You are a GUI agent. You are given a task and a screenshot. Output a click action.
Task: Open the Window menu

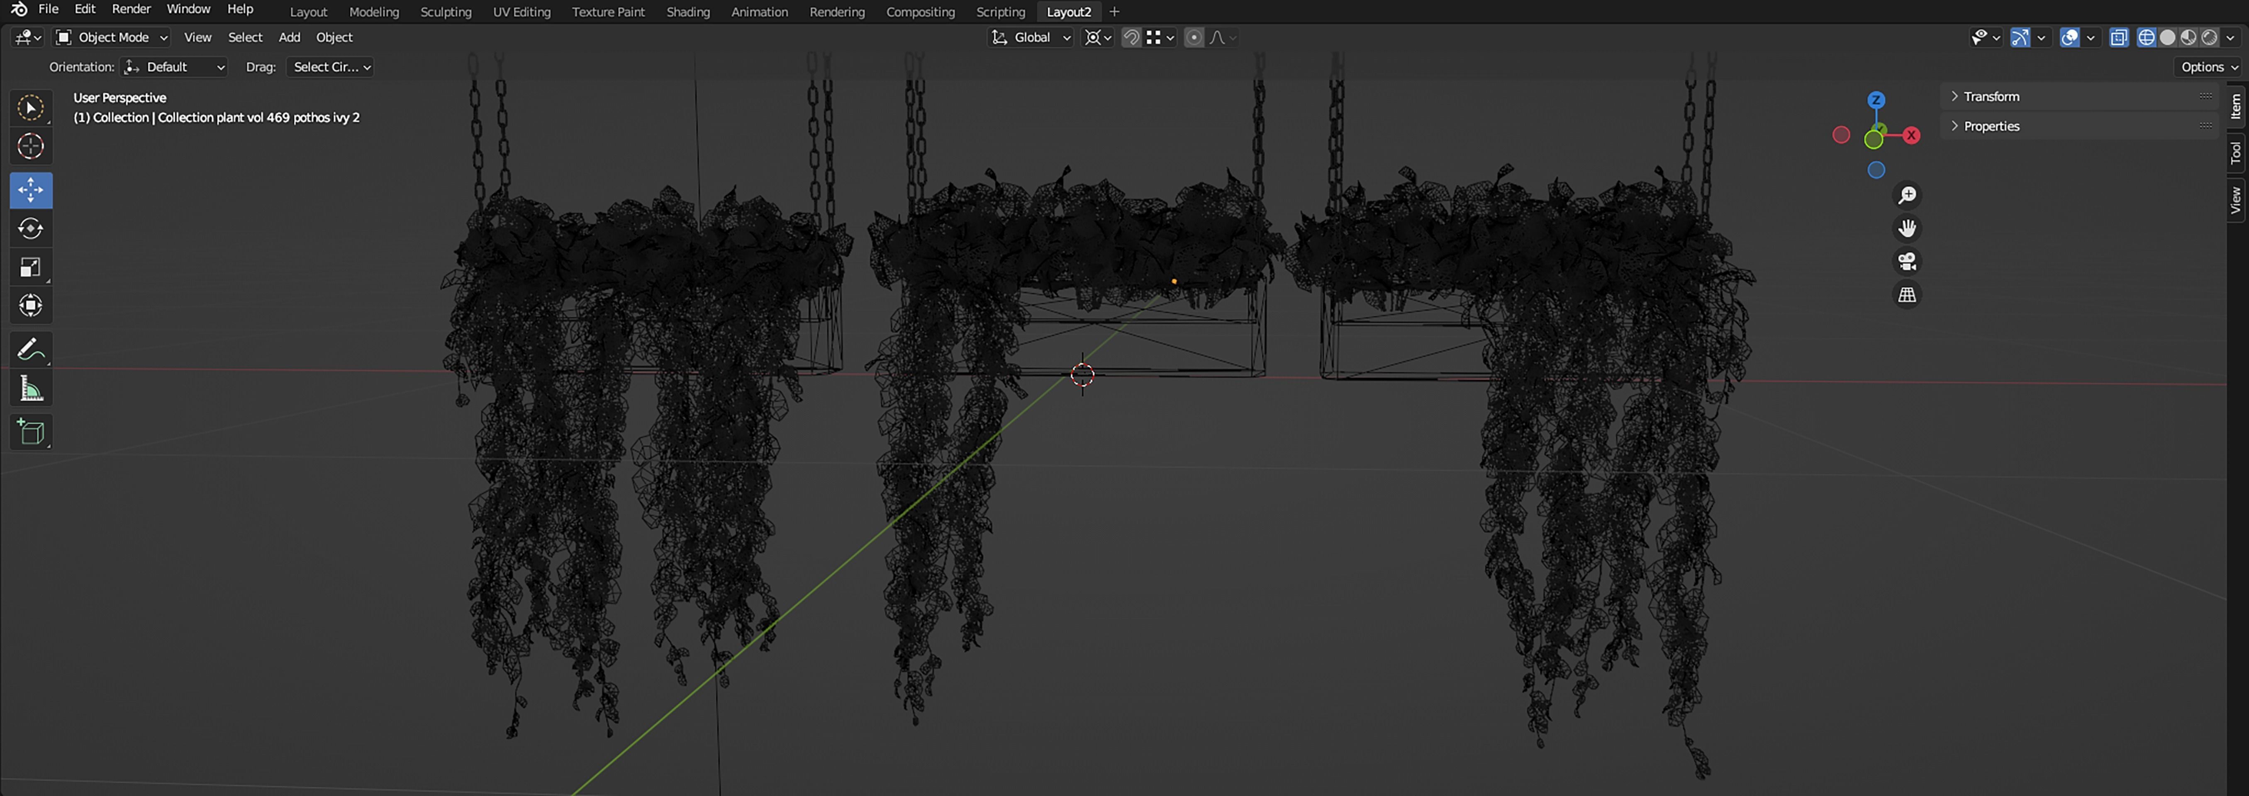tap(189, 10)
